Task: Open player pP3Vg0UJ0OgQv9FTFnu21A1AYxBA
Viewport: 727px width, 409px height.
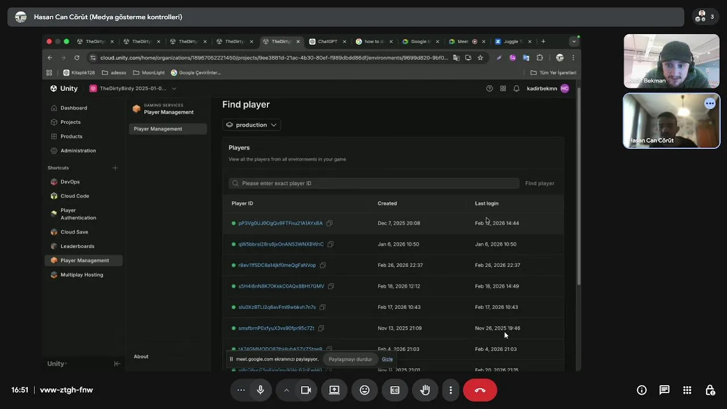Action: [280, 223]
